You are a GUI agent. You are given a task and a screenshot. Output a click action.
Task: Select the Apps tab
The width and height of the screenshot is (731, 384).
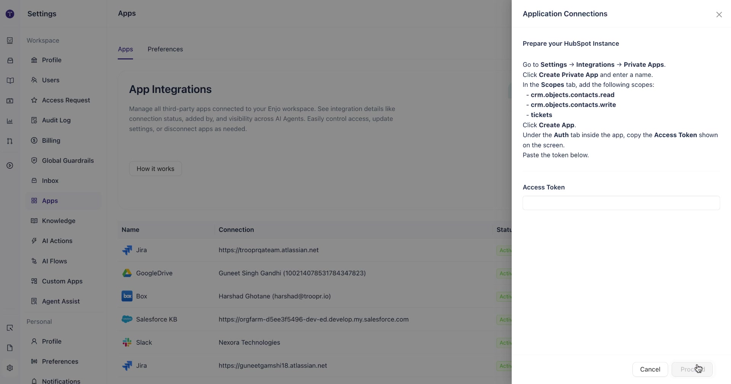[125, 49]
